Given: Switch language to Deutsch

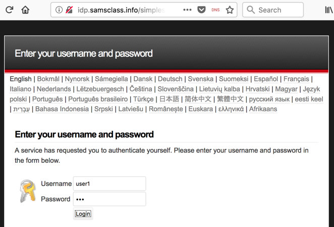Looking at the screenshot, I should (x=170, y=79).
